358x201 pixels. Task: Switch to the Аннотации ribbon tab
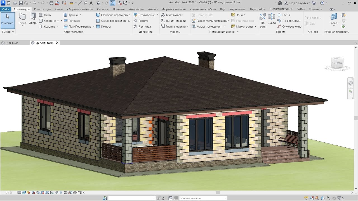pyautogui.click(x=136, y=9)
